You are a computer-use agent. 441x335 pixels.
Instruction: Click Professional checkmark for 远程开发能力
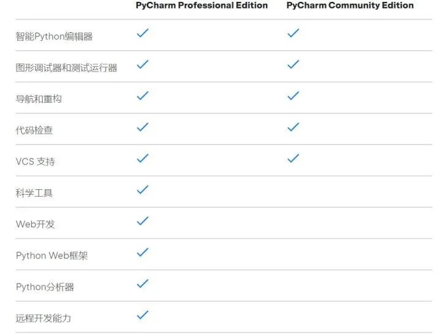click(x=143, y=315)
